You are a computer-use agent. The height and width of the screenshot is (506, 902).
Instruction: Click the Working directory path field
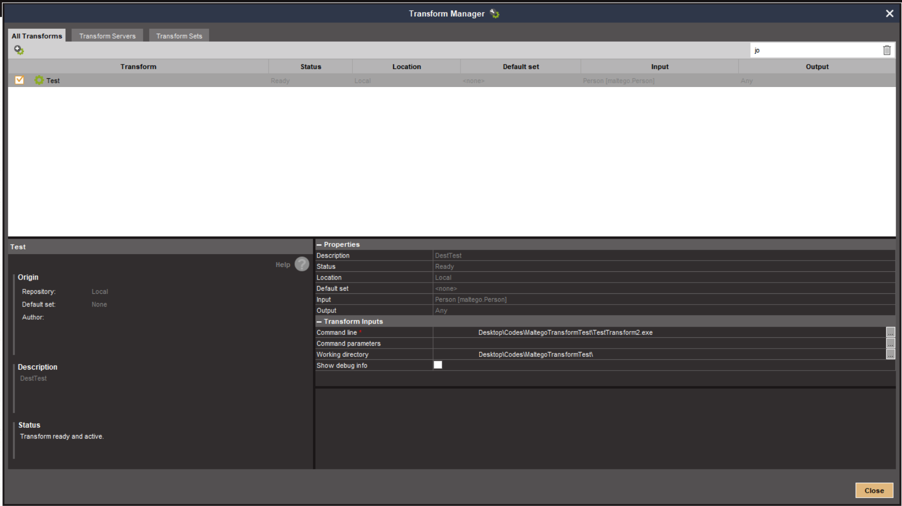pyautogui.click(x=659, y=354)
